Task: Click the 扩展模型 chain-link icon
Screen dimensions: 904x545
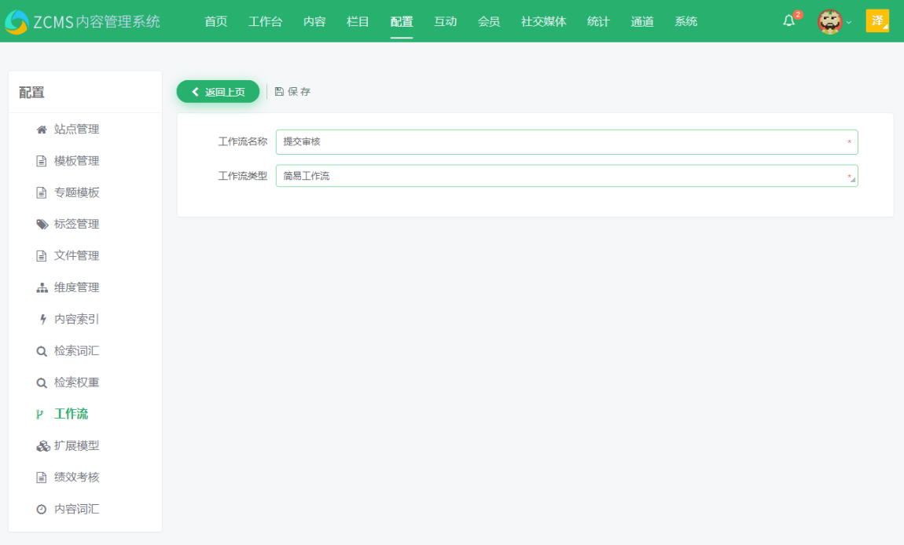Action: (x=42, y=445)
